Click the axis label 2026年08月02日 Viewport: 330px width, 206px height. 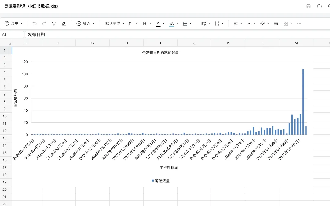click(x=289, y=149)
